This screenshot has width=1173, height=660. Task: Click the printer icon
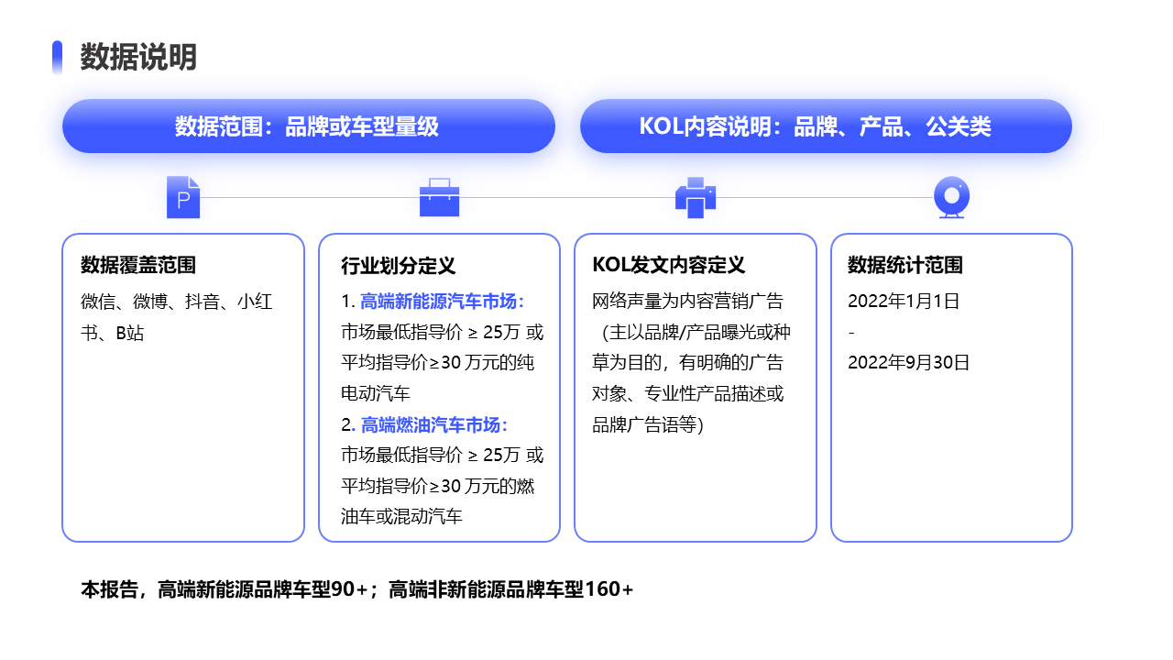pyautogui.click(x=695, y=197)
